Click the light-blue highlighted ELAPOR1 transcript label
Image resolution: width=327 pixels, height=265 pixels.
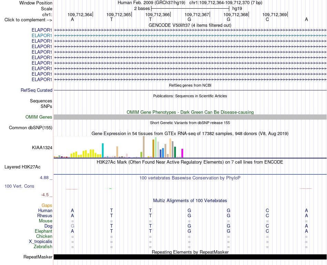pyautogui.click(x=42, y=36)
